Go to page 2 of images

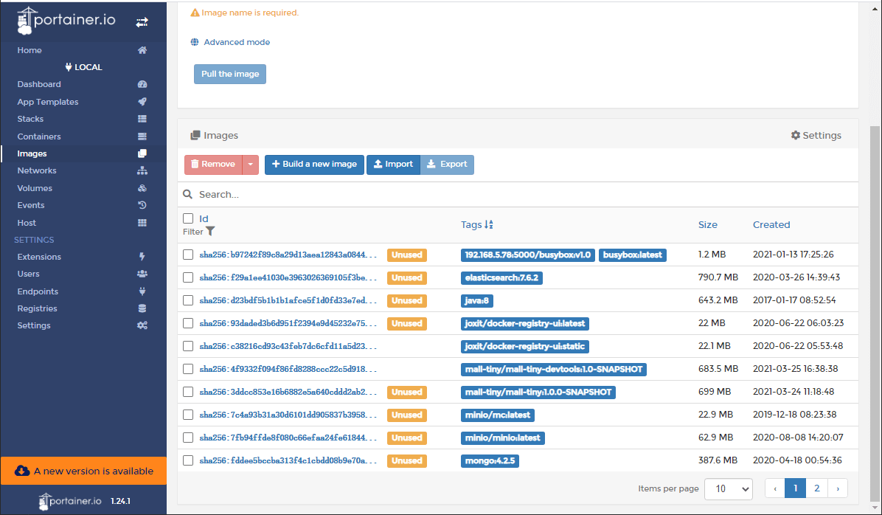[816, 488]
